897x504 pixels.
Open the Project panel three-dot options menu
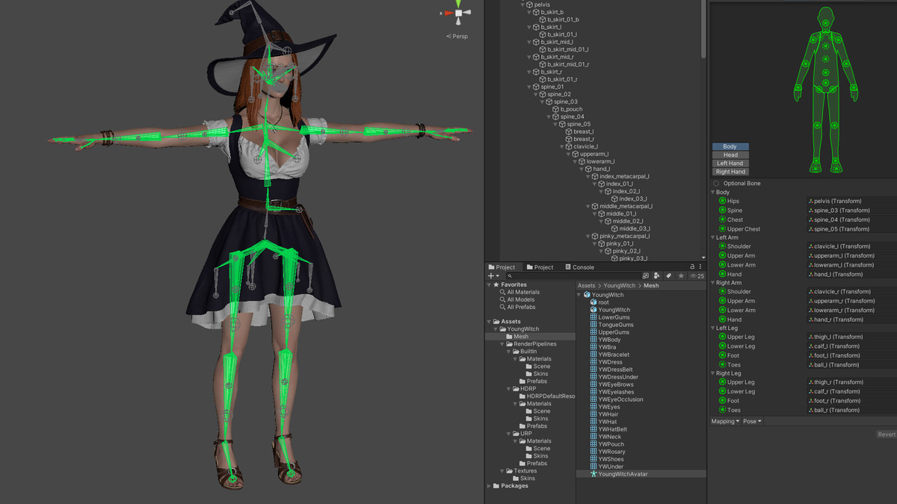tap(700, 267)
